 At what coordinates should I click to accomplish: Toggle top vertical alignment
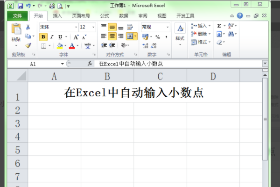104,27
